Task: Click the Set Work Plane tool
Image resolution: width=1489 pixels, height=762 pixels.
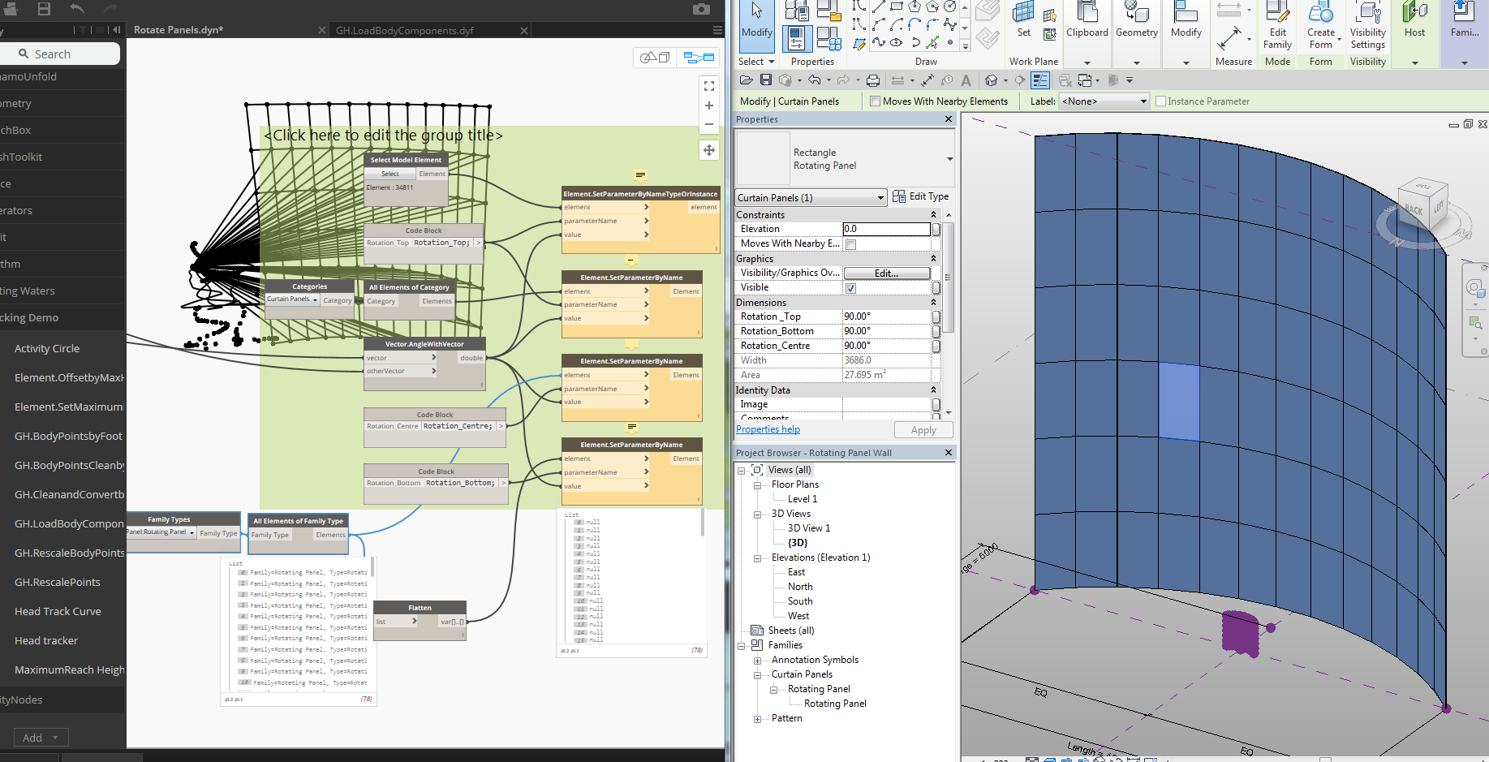Action: click(x=1024, y=20)
